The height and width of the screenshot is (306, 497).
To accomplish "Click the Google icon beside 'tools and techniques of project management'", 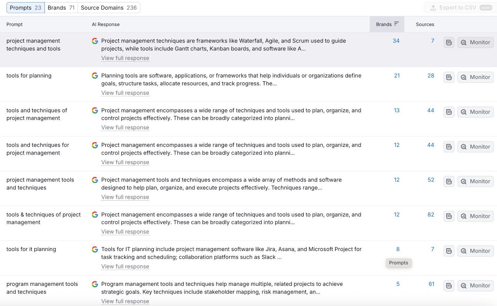I will click(x=94, y=110).
